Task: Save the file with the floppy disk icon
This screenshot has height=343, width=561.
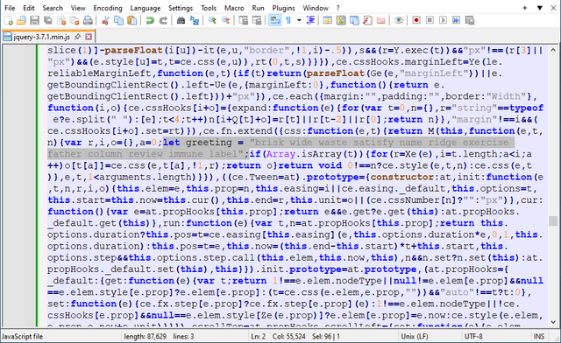Action: (34, 21)
